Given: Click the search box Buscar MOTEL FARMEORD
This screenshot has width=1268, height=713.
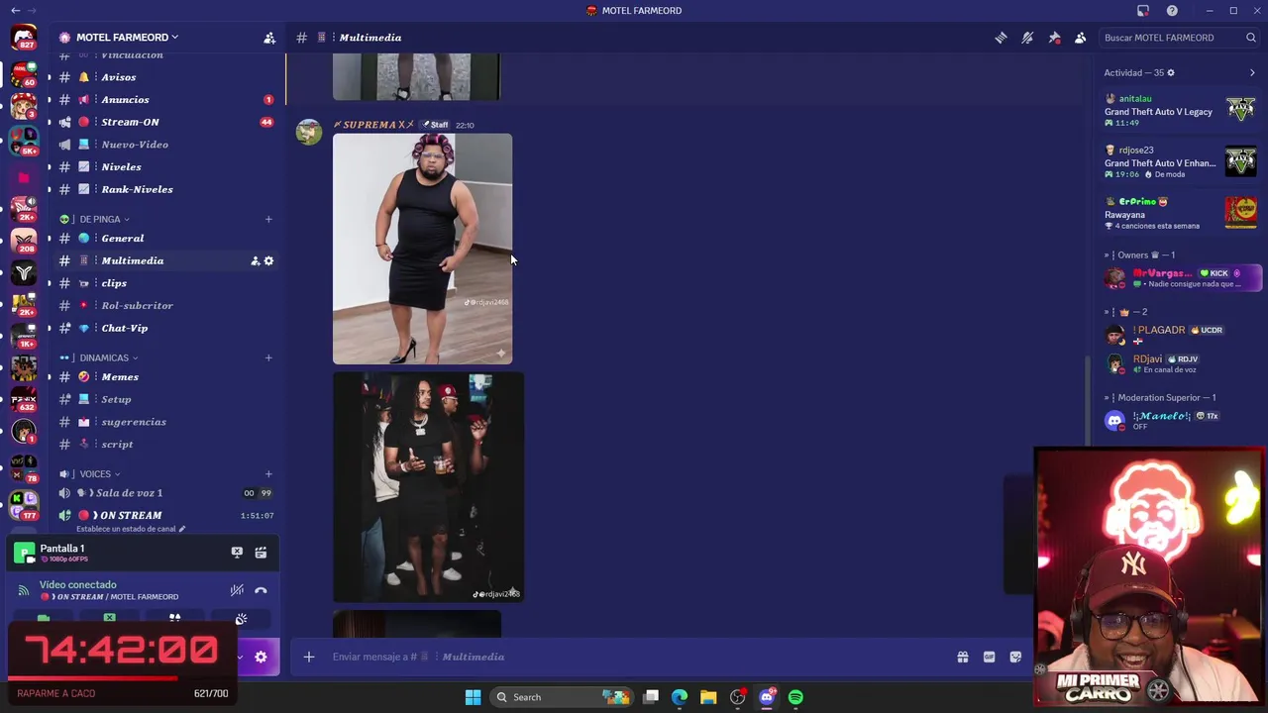Looking at the screenshot, I should tap(1179, 38).
